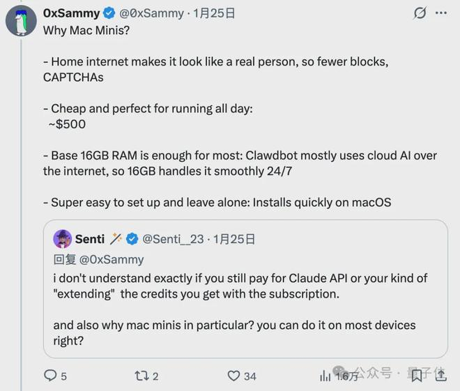Image resolution: width=460 pixels, height=391 pixels.
Task: Click the share upload icon
Action: pos(438,376)
